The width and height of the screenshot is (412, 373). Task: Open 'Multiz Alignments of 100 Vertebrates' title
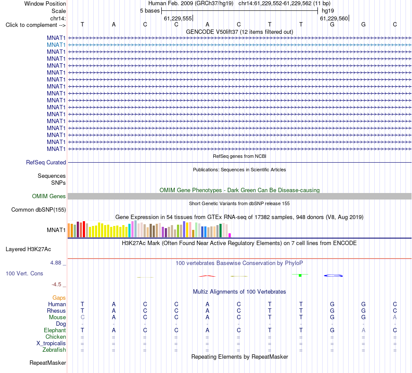(239, 292)
